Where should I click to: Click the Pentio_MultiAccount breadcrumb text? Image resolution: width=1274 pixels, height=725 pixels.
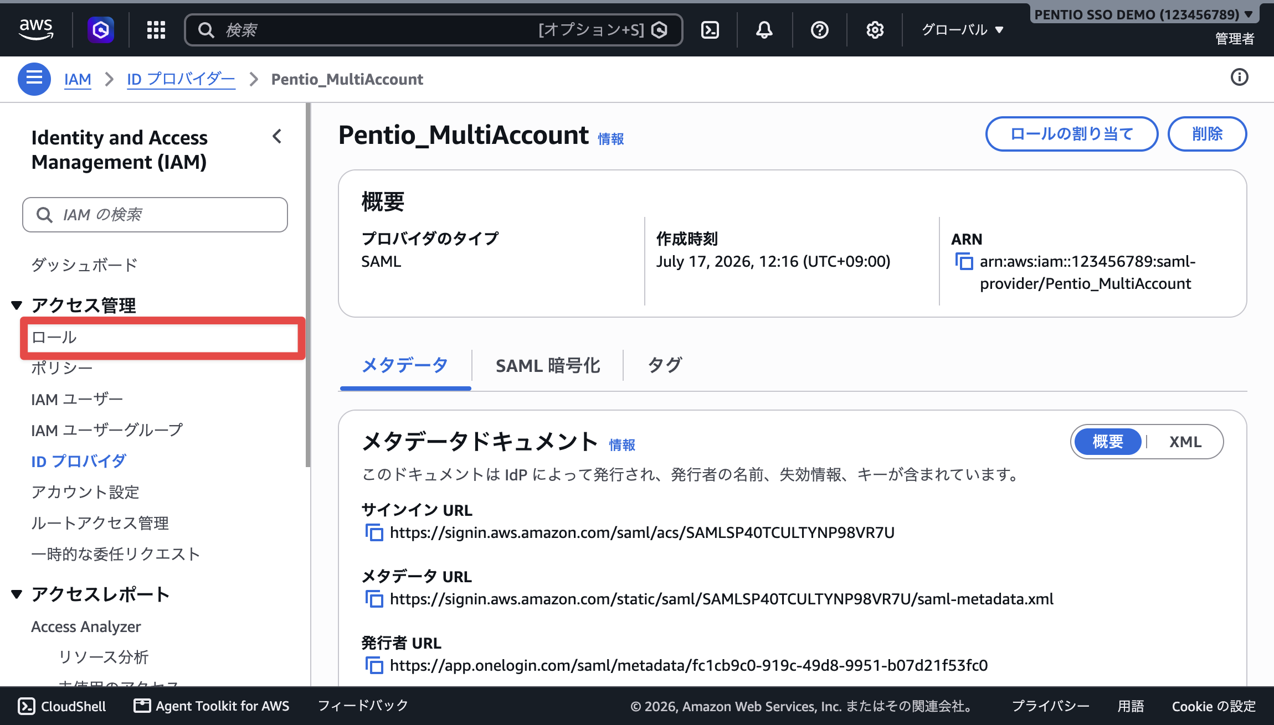pos(347,79)
